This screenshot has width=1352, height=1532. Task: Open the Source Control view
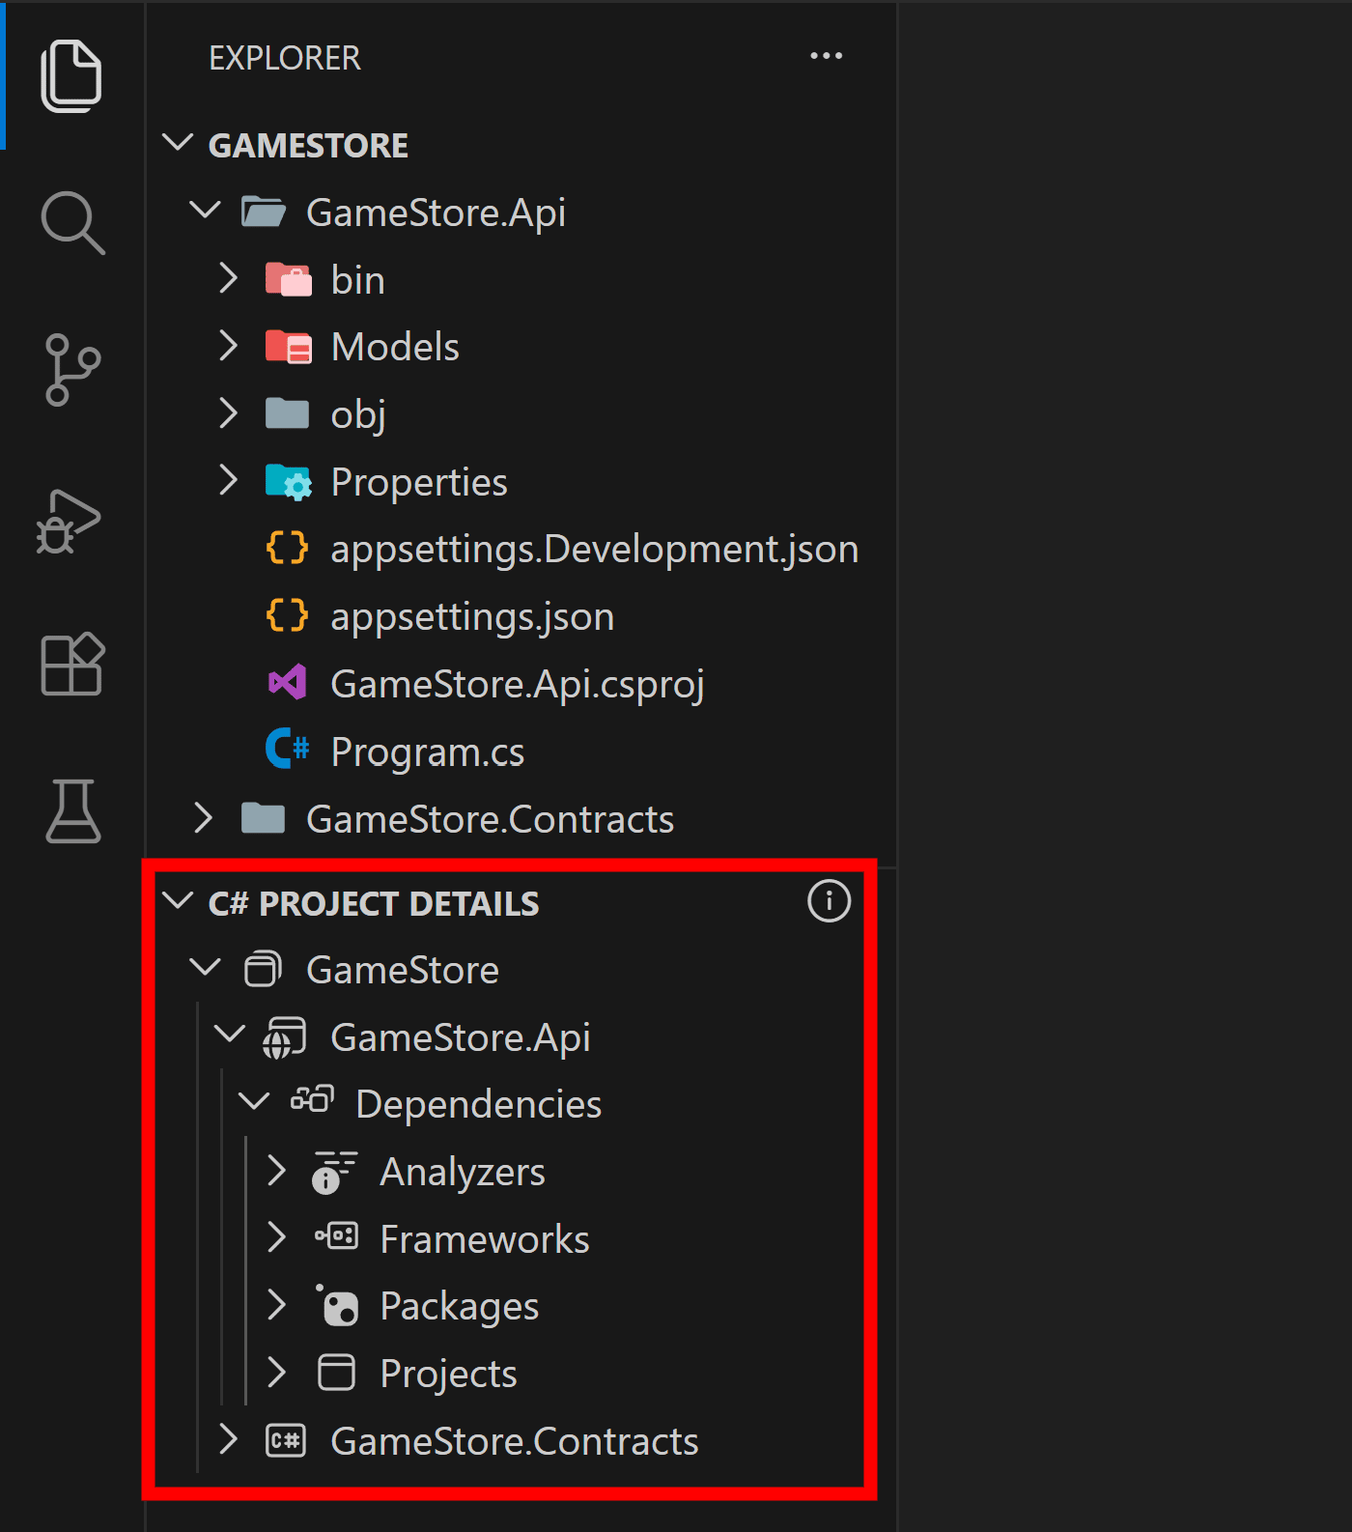(x=72, y=370)
